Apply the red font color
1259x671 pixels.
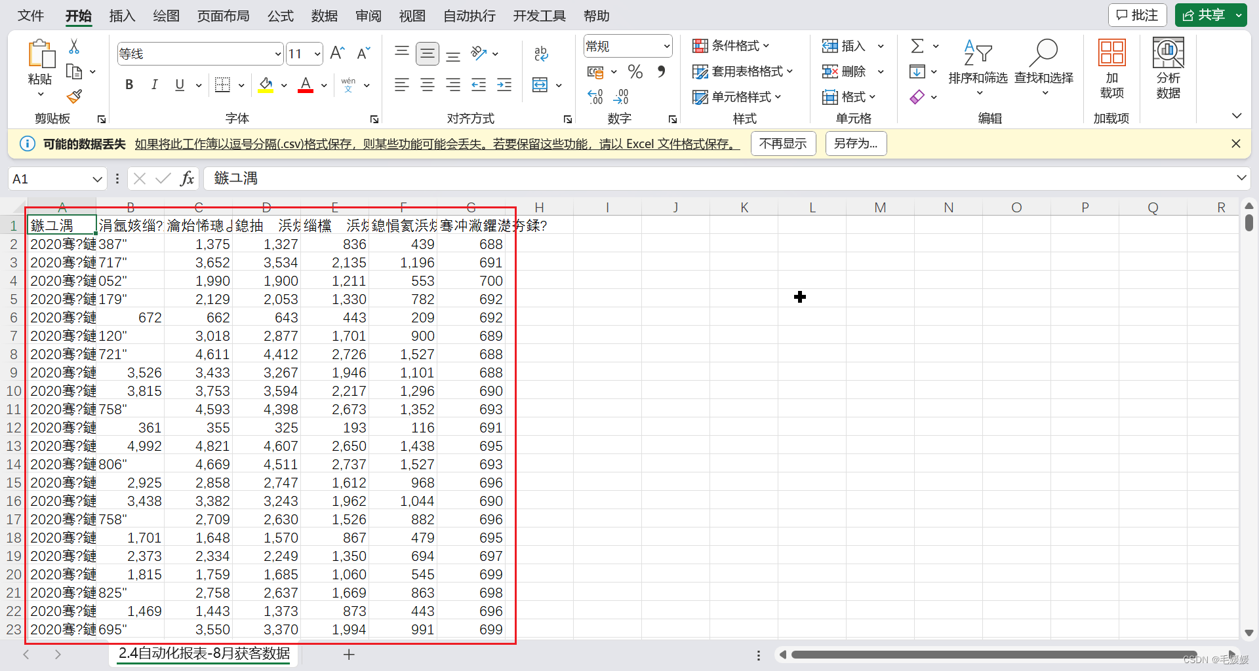click(x=306, y=85)
